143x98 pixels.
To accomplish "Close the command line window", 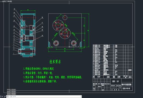I will pos(2,97).
